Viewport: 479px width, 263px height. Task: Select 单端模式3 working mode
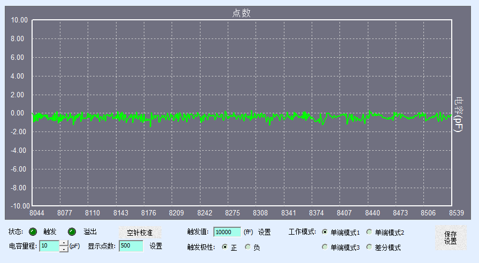click(x=325, y=247)
